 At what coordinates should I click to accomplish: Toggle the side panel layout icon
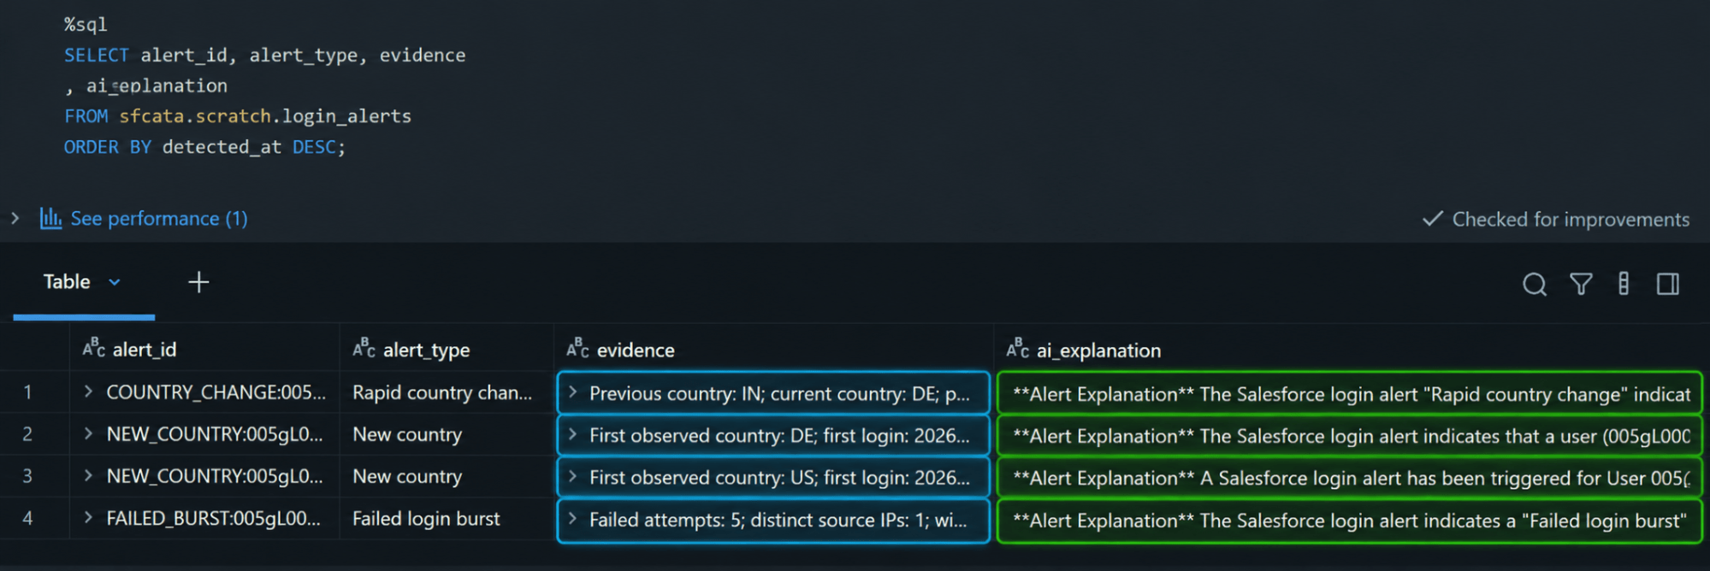(1668, 284)
